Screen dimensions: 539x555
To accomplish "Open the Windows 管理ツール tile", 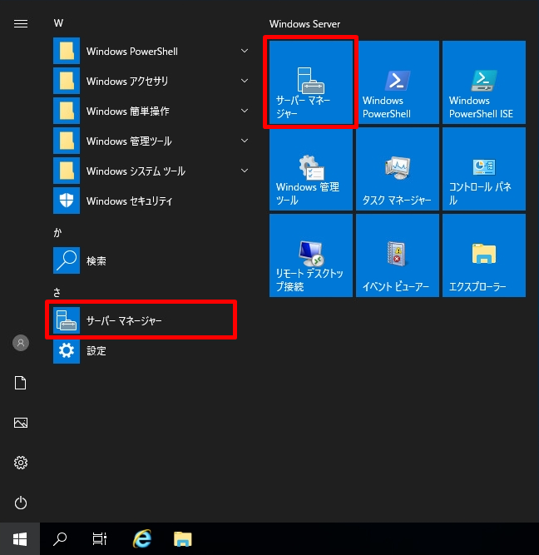I will [311, 169].
